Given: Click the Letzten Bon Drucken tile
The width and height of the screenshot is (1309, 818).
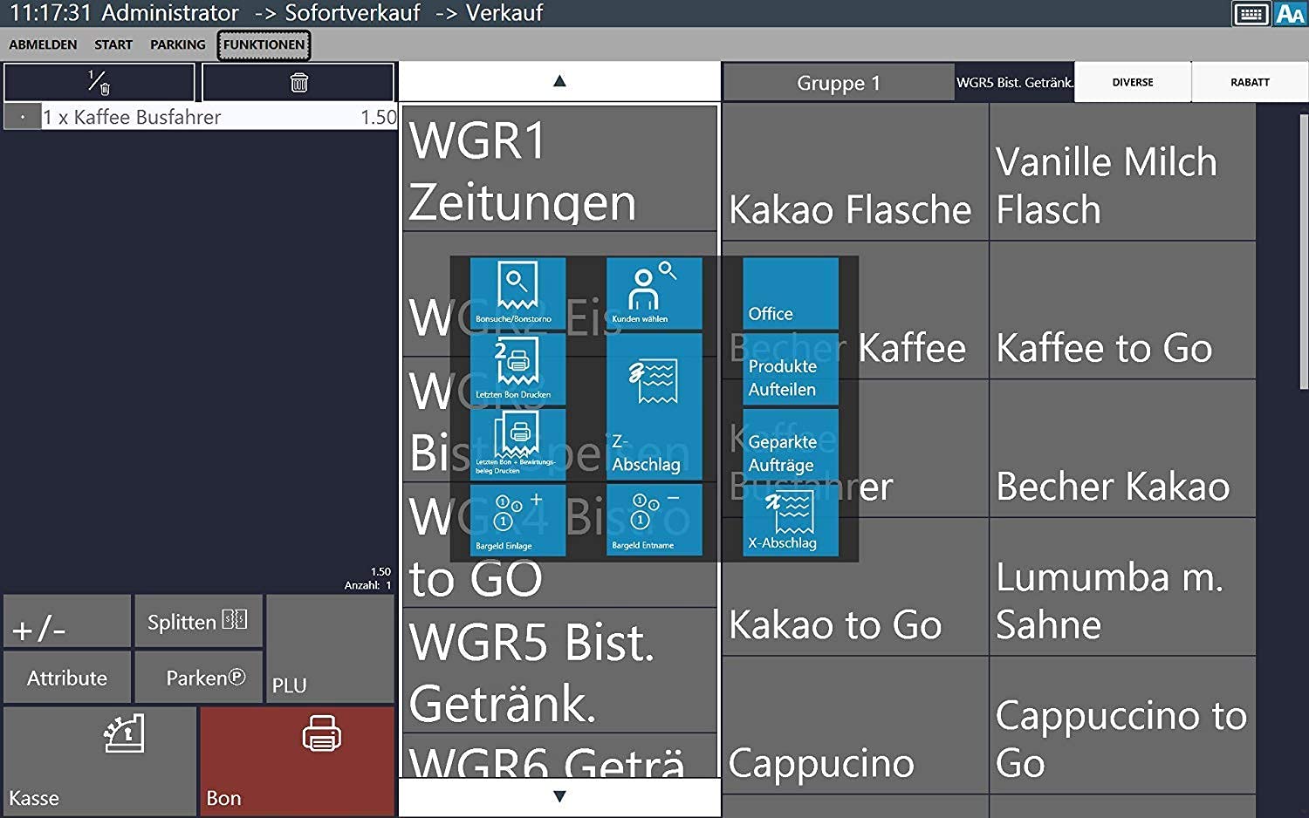Looking at the screenshot, I should pyautogui.click(x=517, y=369).
